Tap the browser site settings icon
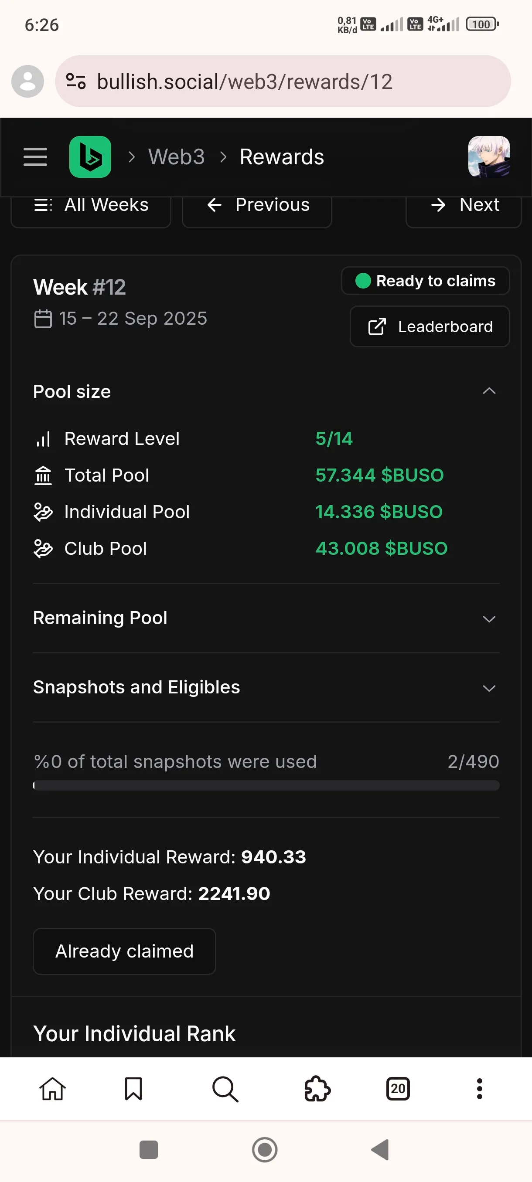The width and height of the screenshot is (532, 1182). 76,82
